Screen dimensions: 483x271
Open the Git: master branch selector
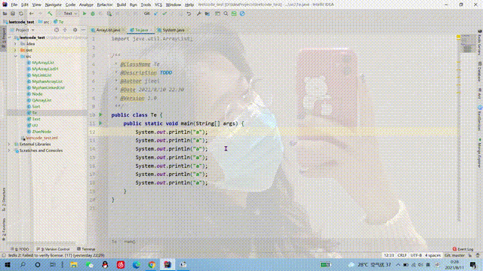point(454,255)
